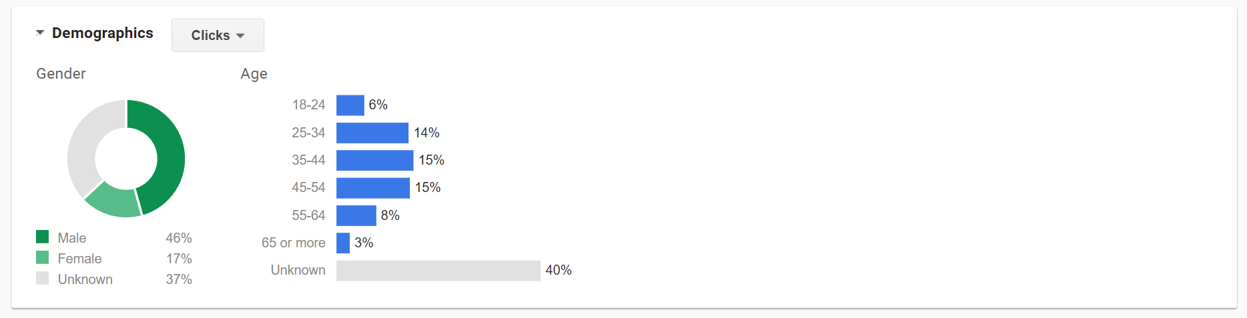
Task: Click the 45-54 age bar
Action: (372, 188)
